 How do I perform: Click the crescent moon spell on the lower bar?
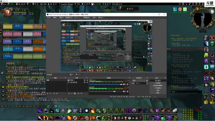(x=98, y=118)
